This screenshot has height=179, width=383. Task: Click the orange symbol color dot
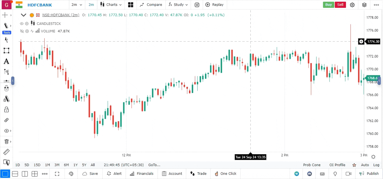click(x=32, y=15)
